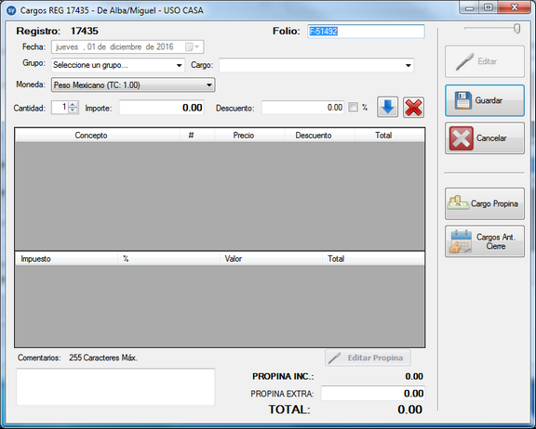Screen dimensions: 536x429
Task: Toggle the Descuento percent checkbox
Action: (x=353, y=108)
